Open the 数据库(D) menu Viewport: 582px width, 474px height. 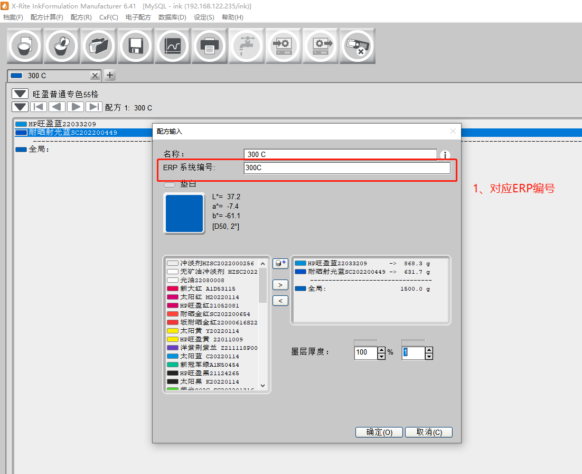point(172,17)
